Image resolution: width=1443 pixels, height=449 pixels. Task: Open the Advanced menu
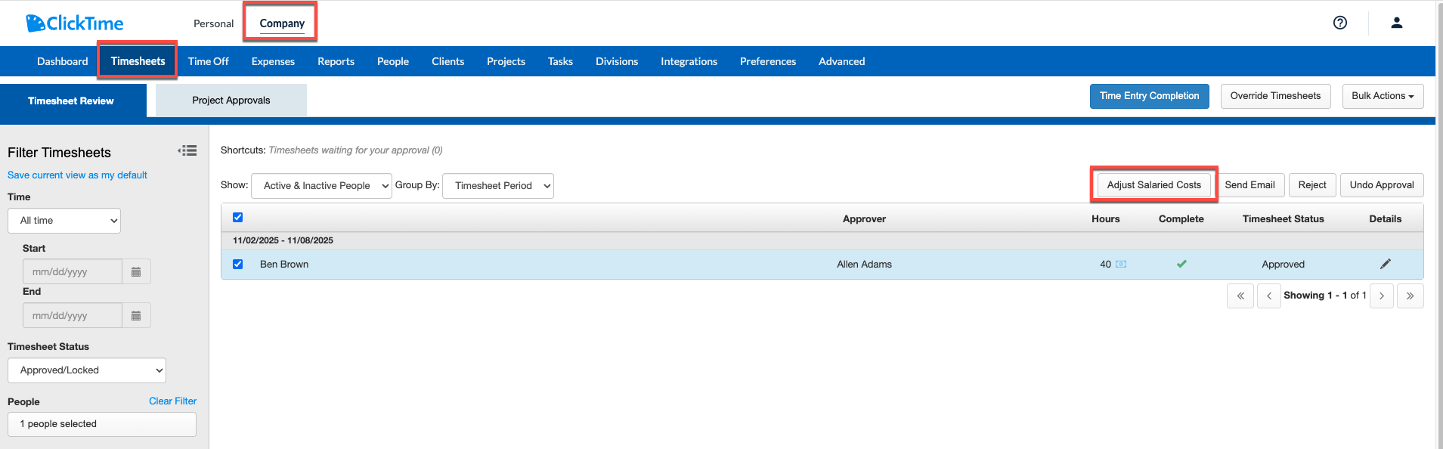(x=842, y=61)
